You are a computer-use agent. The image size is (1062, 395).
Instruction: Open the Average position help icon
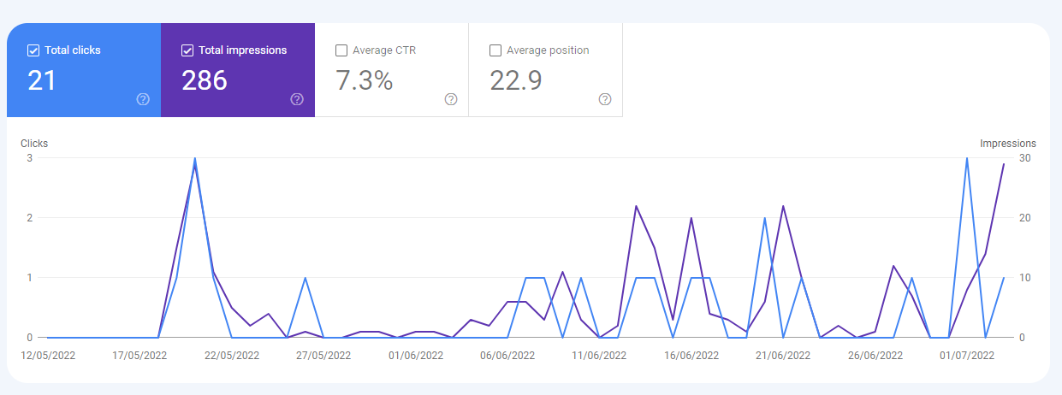(x=605, y=99)
